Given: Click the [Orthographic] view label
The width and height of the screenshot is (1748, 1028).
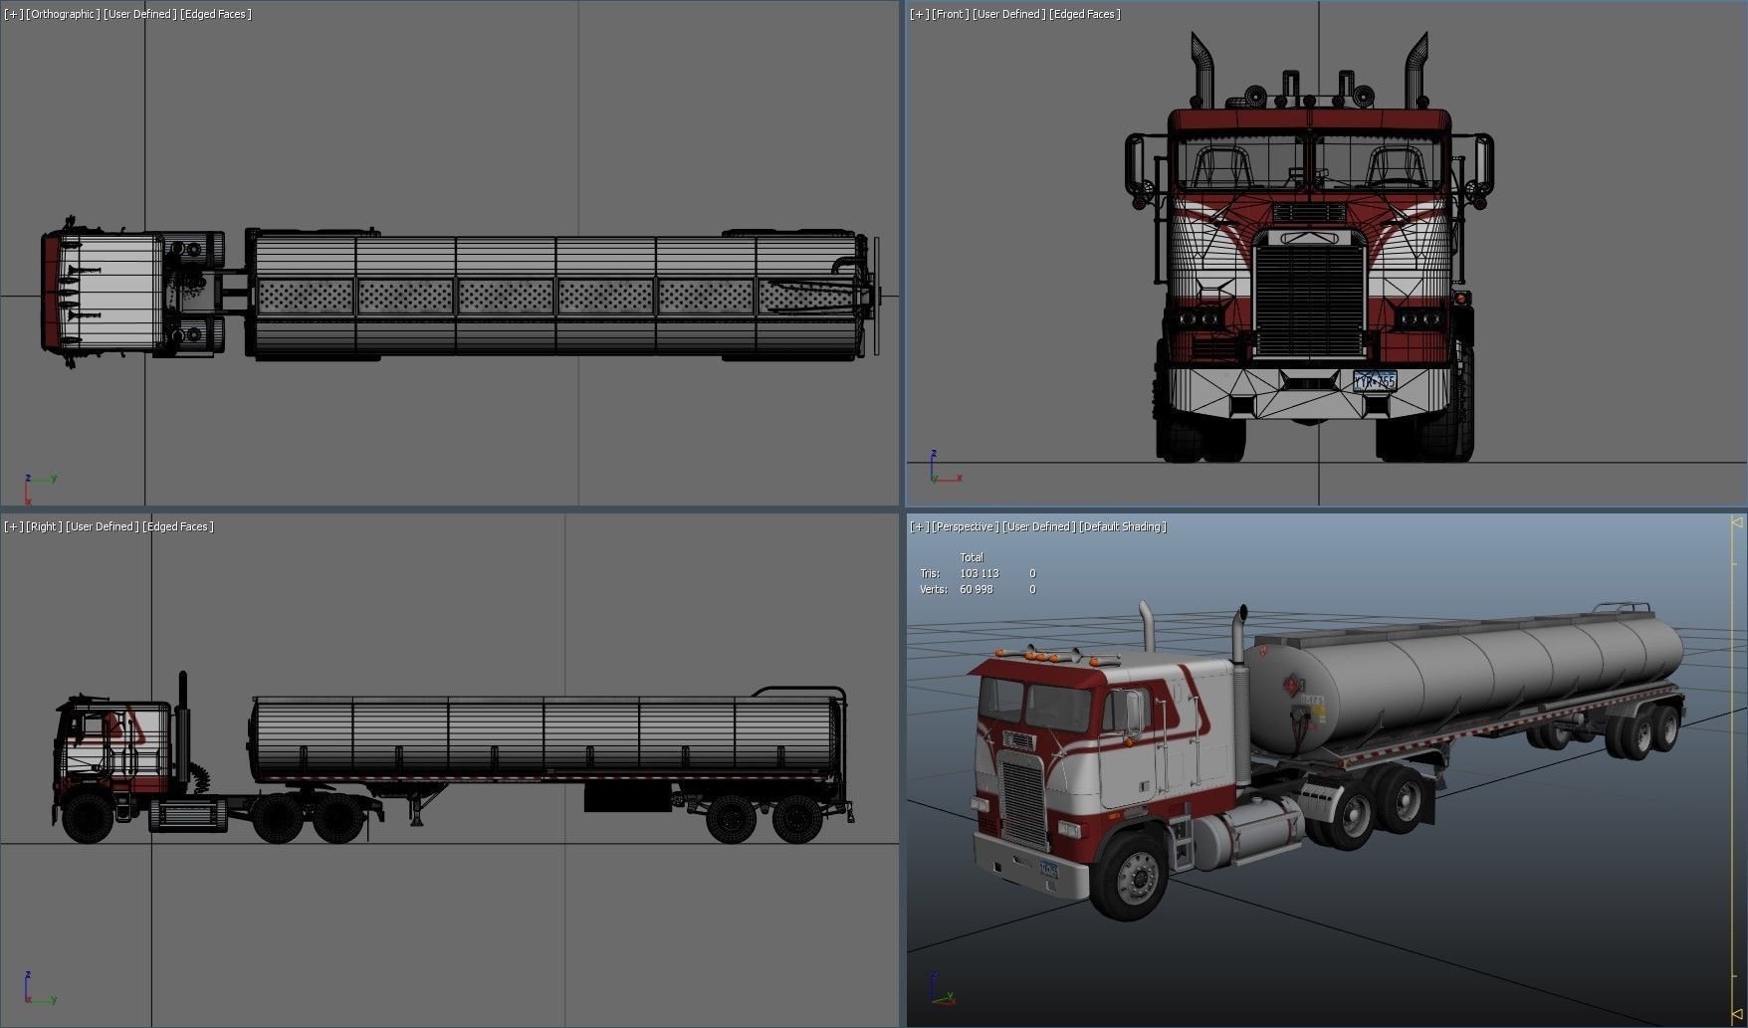Looking at the screenshot, I should tap(64, 14).
